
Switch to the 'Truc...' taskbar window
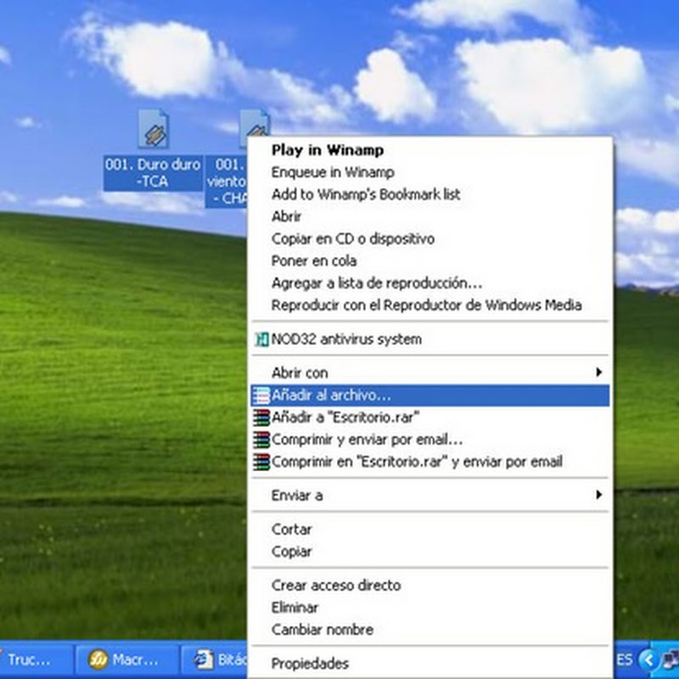click(35, 659)
